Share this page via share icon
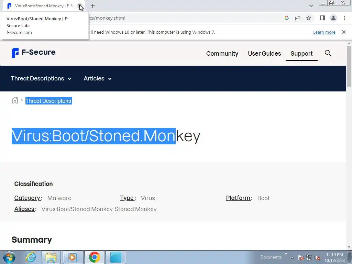The image size is (352, 264). click(x=298, y=18)
